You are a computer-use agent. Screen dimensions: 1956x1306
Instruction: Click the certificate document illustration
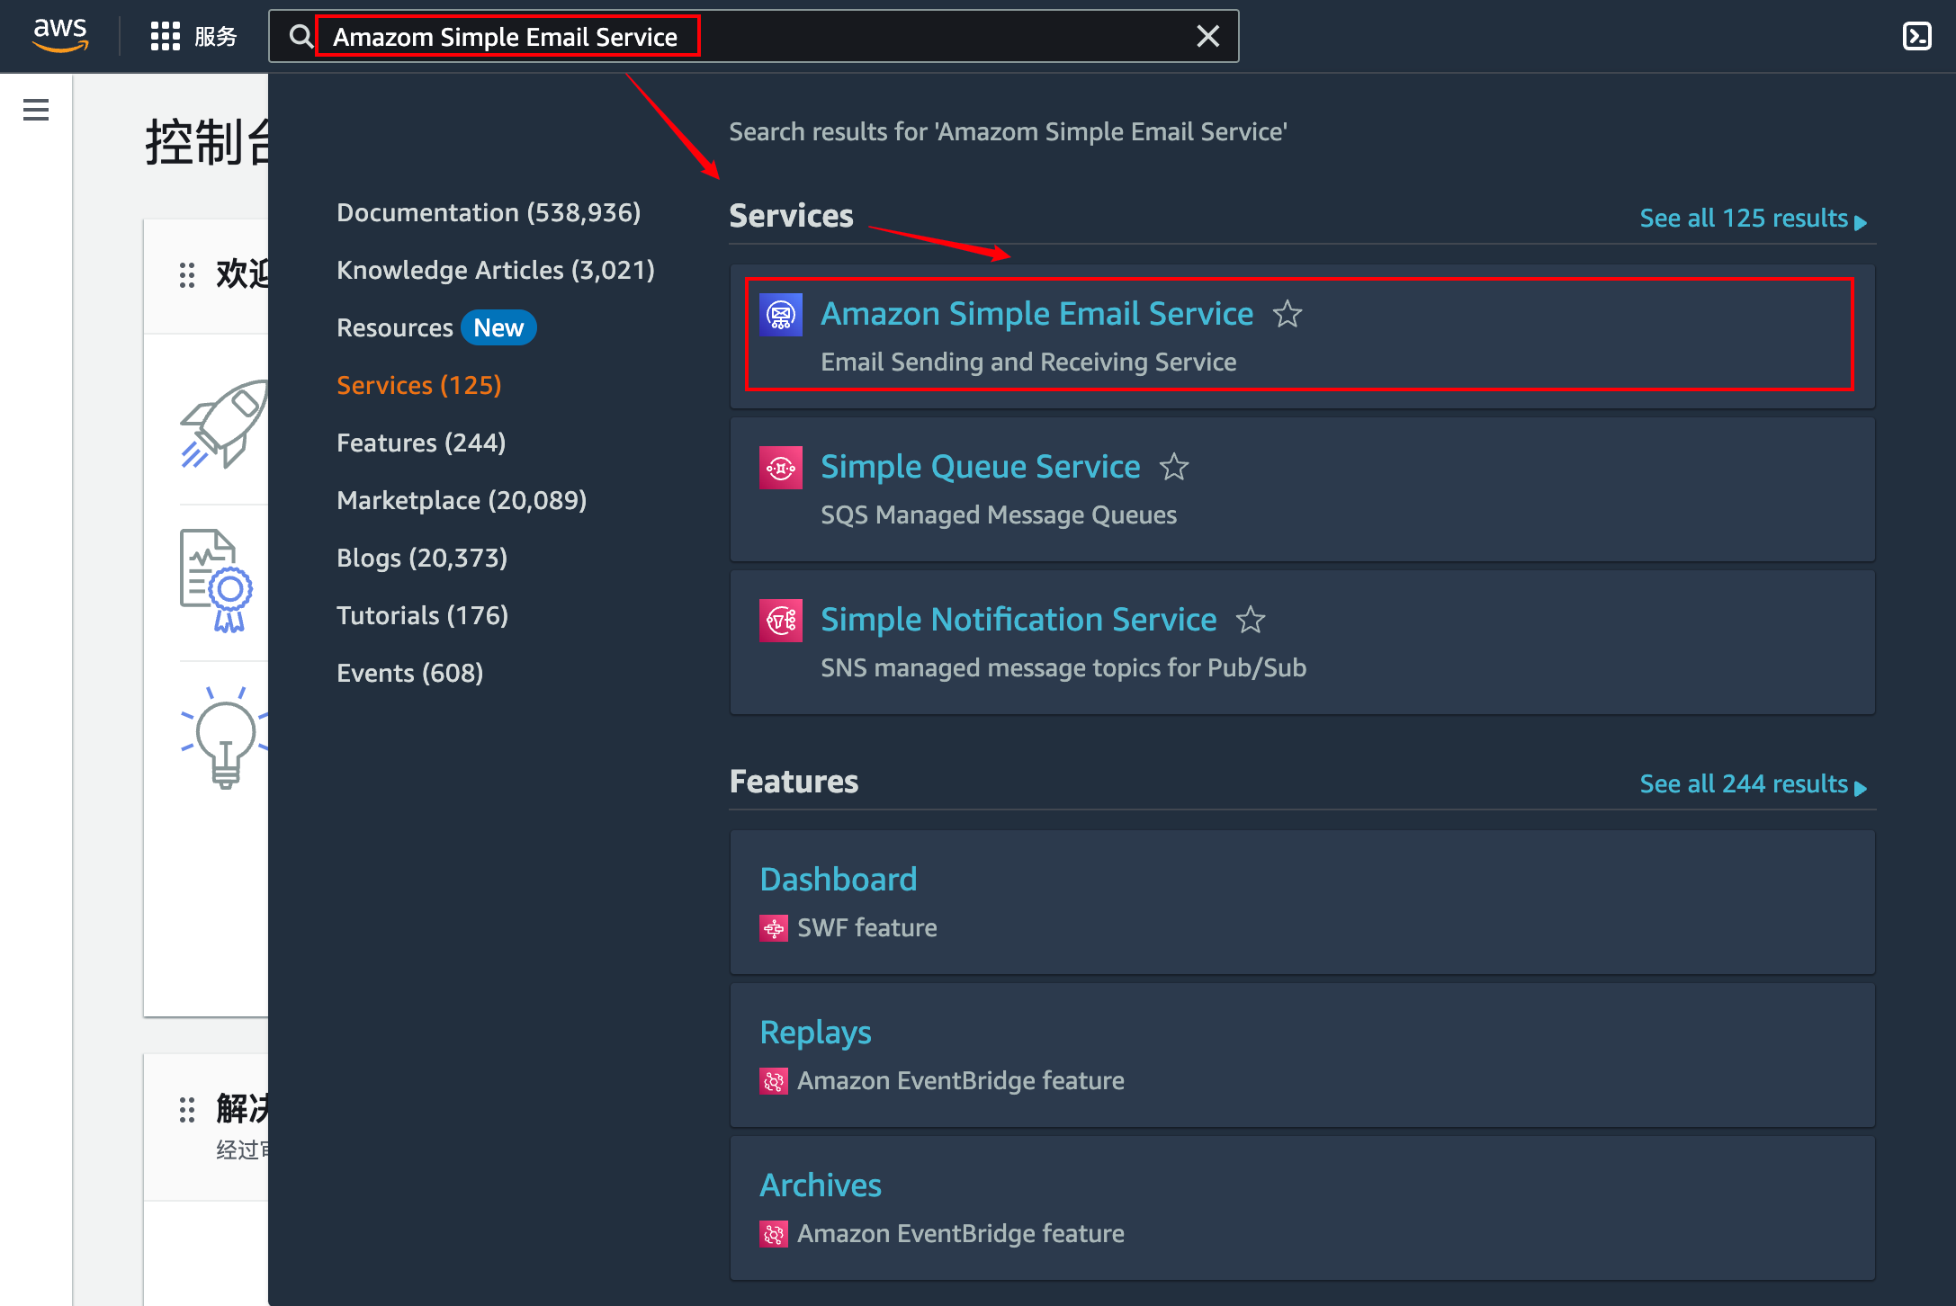[x=216, y=581]
